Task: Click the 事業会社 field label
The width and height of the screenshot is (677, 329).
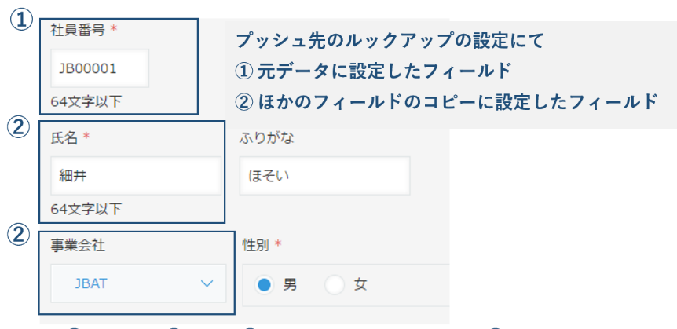Action: [x=78, y=246]
